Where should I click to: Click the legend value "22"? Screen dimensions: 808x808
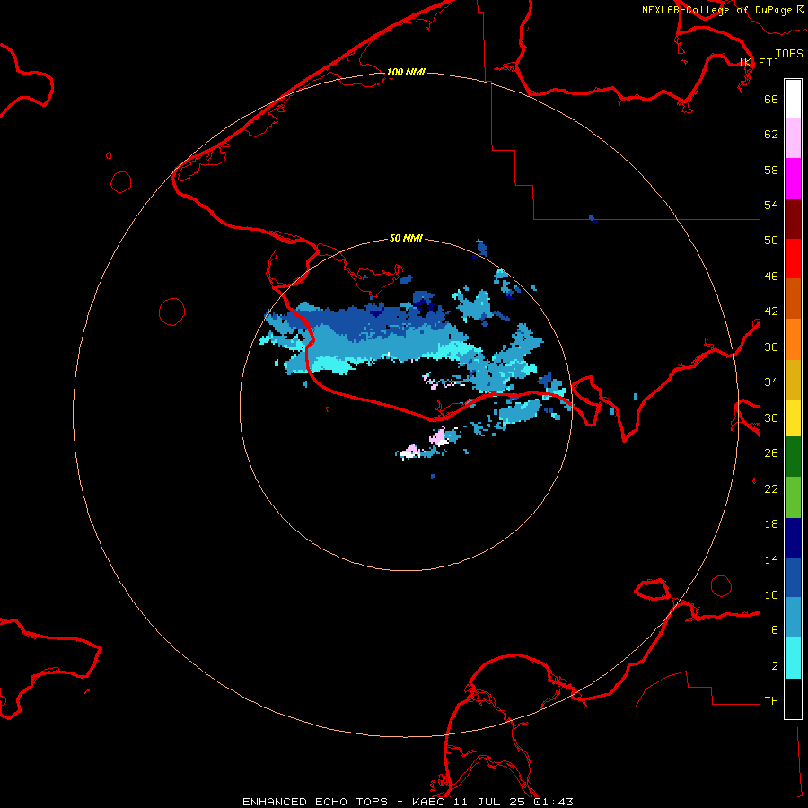(771, 488)
